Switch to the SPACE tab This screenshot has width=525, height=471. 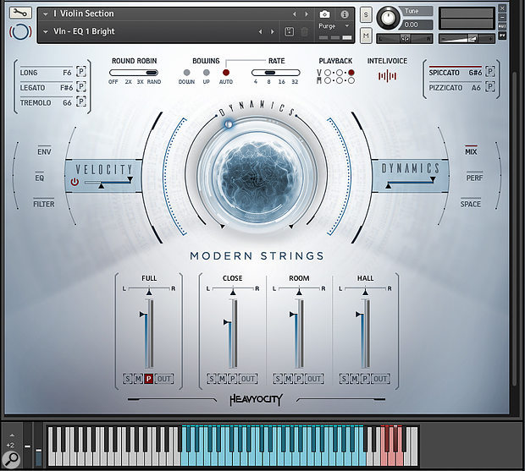[x=471, y=204]
